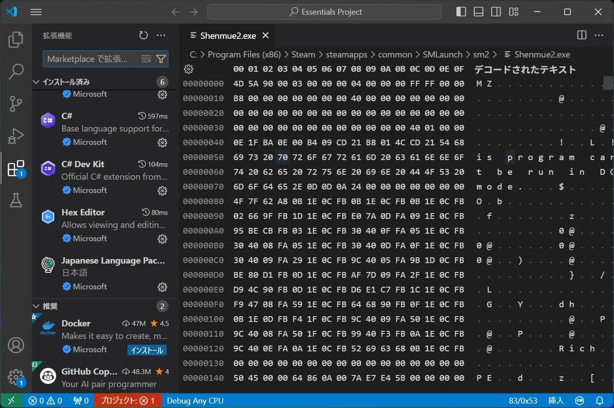The height and width of the screenshot is (408, 614).
Task: Split the editor to the right
Action: (582, 35)
